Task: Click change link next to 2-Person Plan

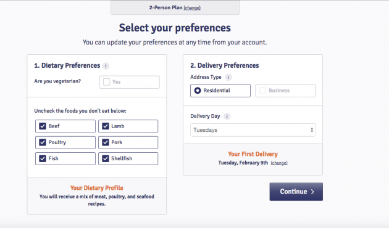Action: pos(192,8)
